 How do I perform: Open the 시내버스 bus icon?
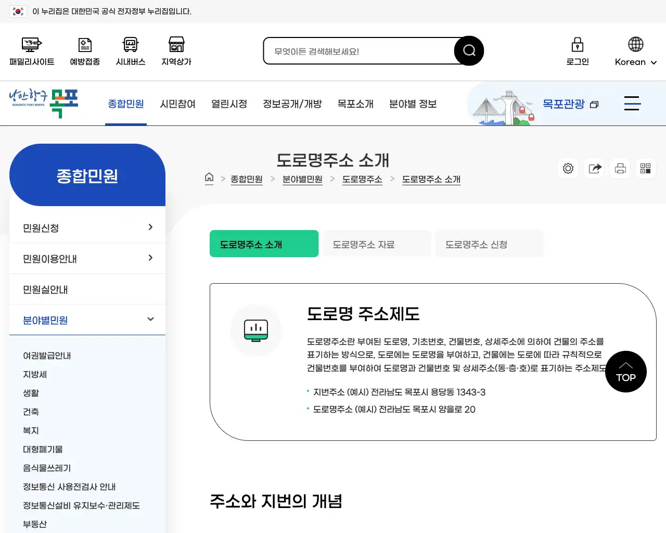click(130, 45)
